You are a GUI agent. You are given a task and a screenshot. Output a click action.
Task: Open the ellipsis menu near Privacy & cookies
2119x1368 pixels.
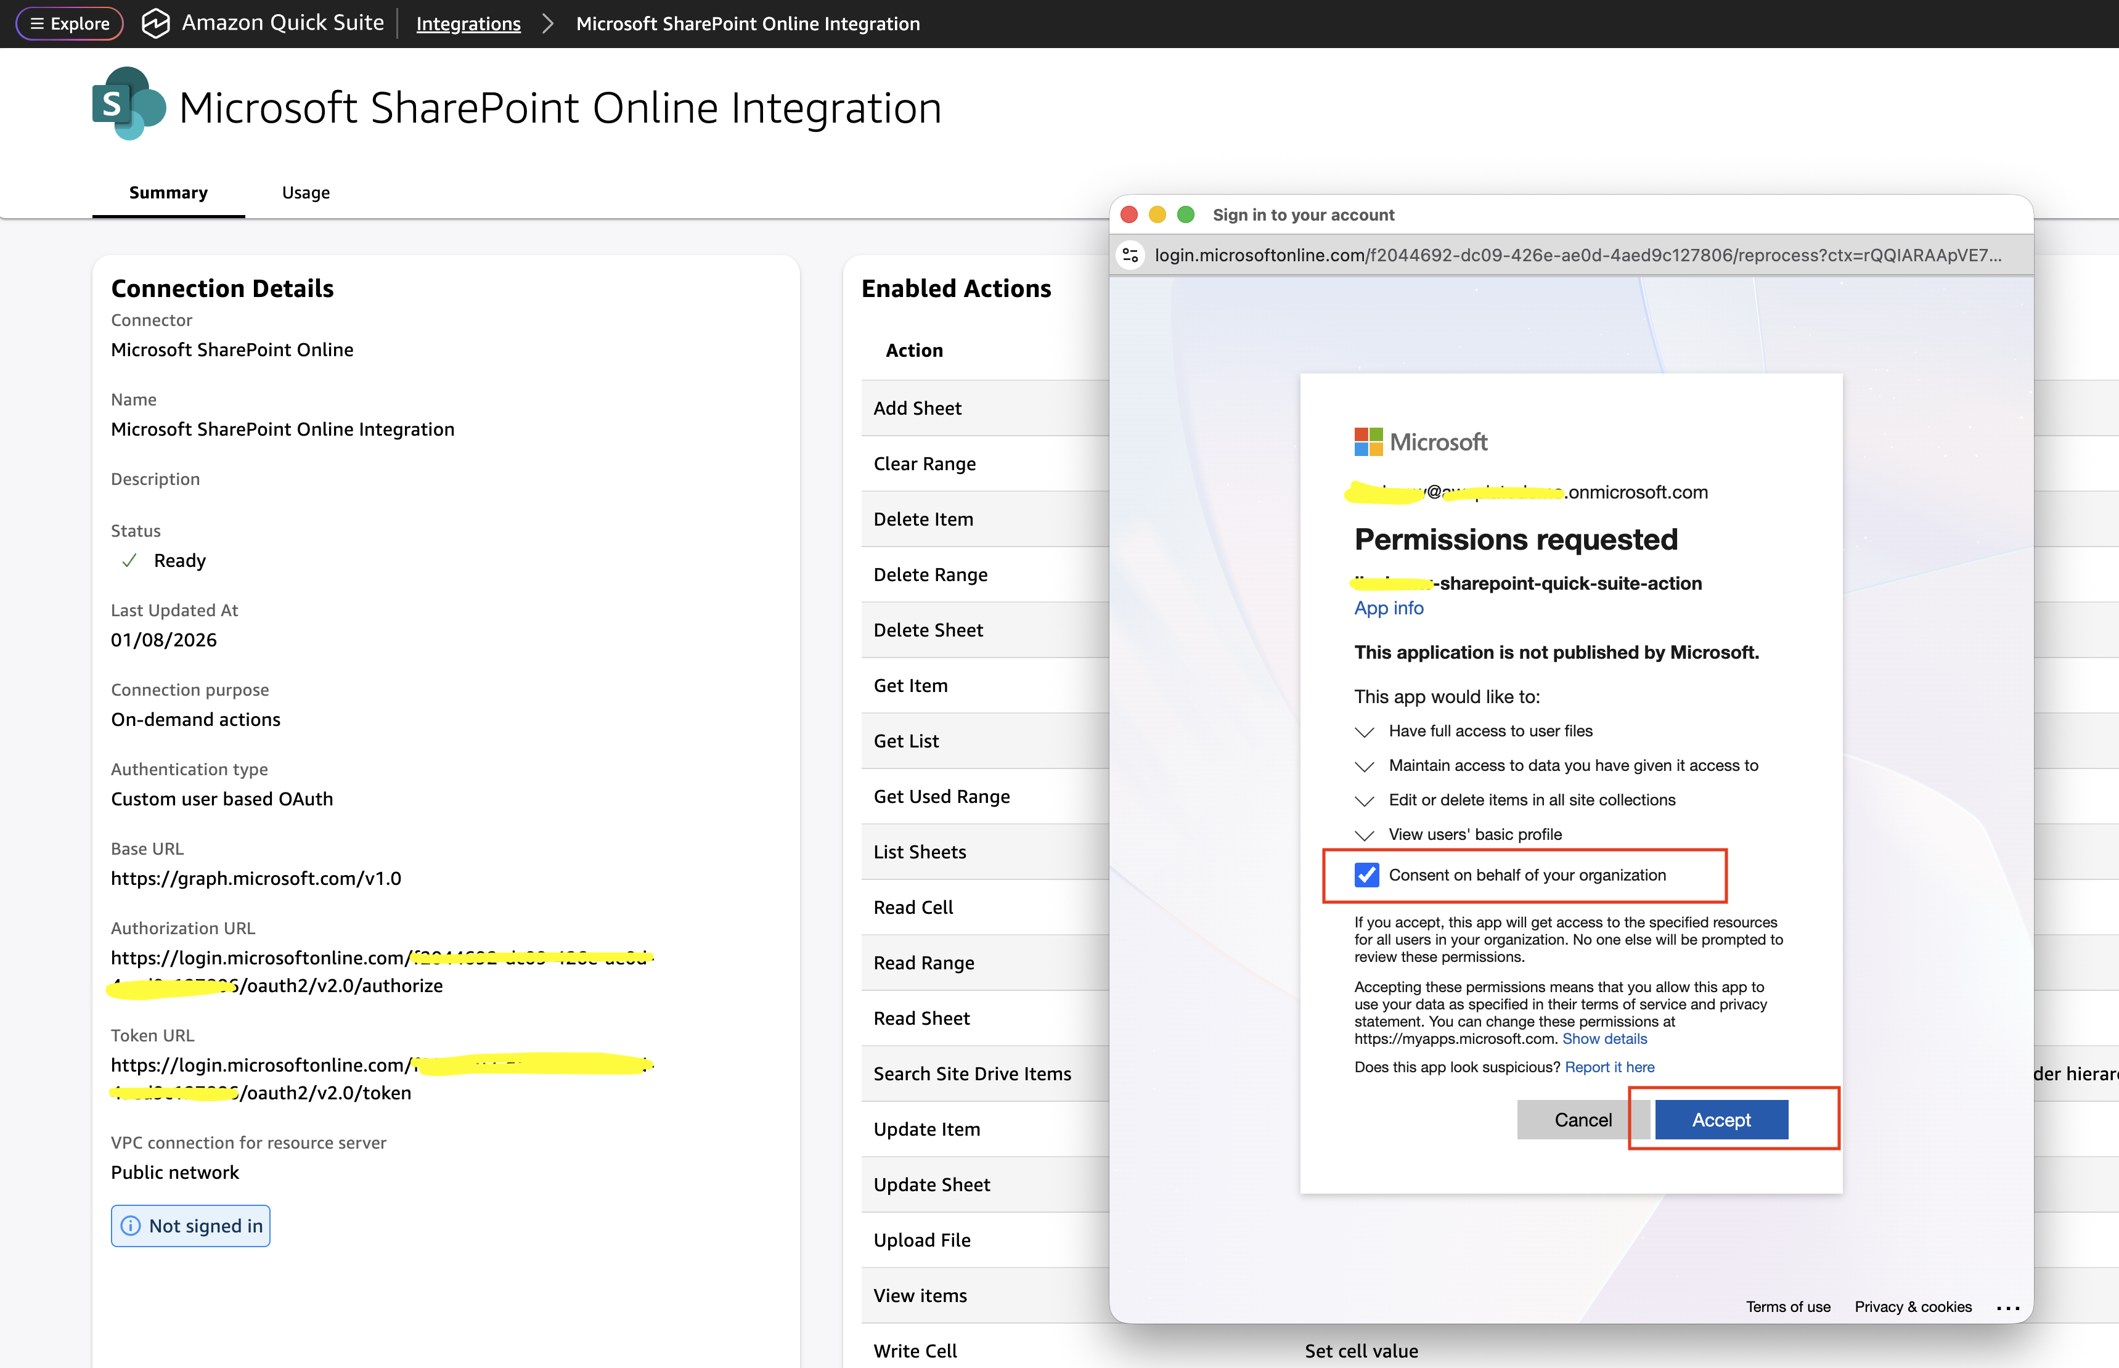point(2009,1307)
